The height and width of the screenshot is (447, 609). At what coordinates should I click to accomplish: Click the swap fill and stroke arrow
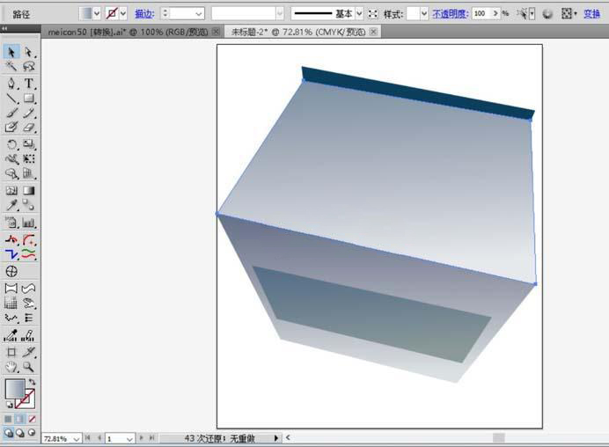pos(33,382)
